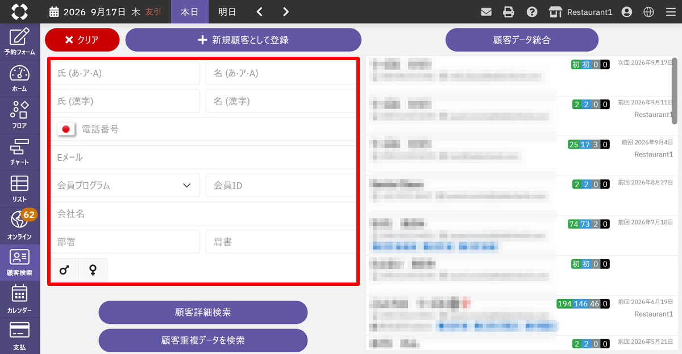Click the 友引 label beside the date
This screenshot has height=354, width=682.
coord(153,11)
